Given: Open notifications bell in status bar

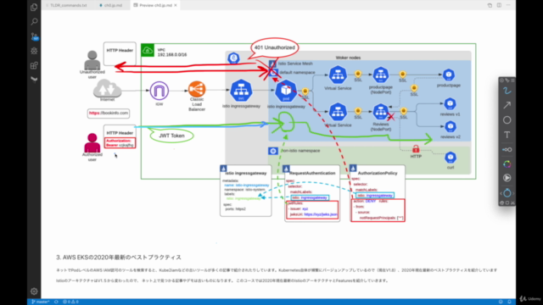Looking at the screenshot, I should pos(509,302).
